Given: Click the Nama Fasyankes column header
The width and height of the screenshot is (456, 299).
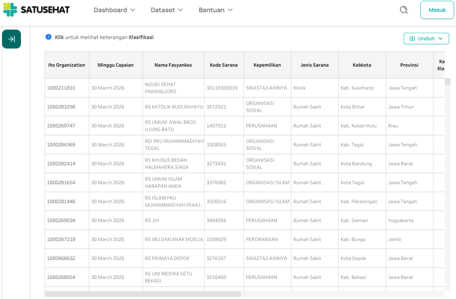Looking at the screenshot, I should [173, 65].
